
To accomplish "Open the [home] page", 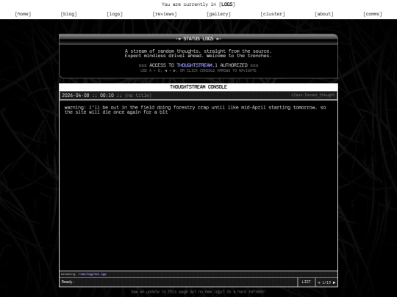I will coord(23,14).
